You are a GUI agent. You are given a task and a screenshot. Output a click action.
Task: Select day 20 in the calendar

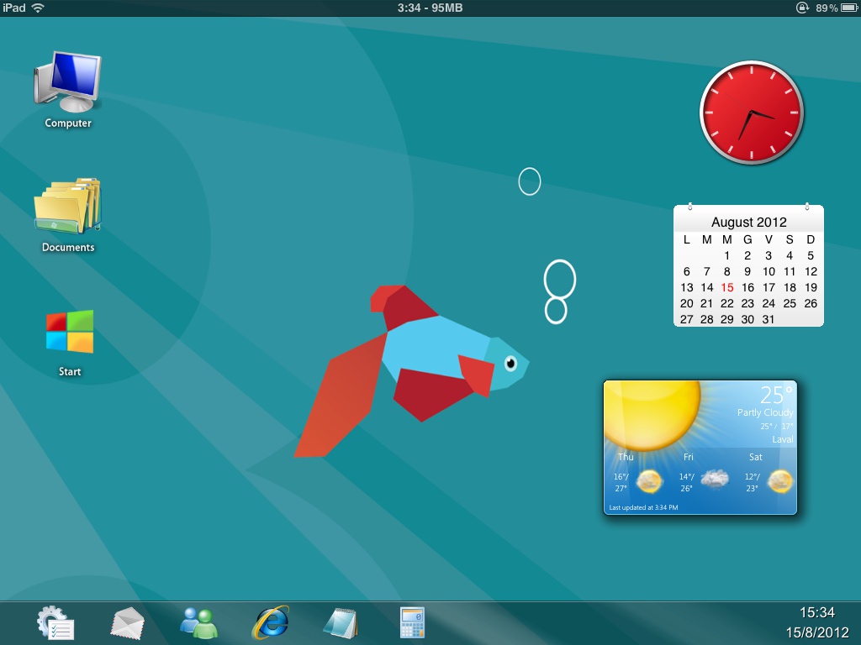tap(686, 303)
